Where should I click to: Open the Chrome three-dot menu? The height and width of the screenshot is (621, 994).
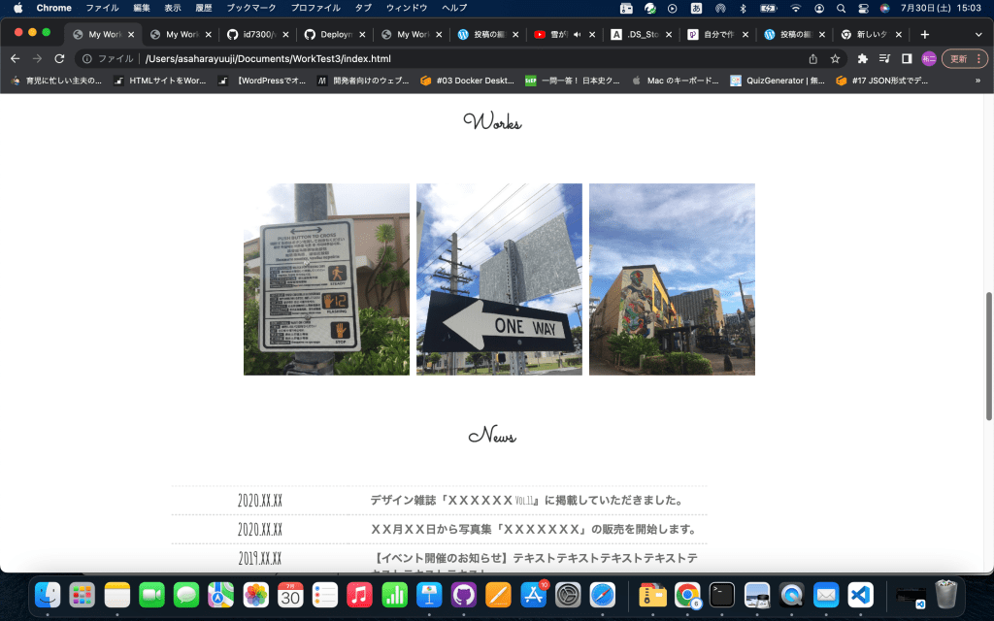tap(978, 58)
